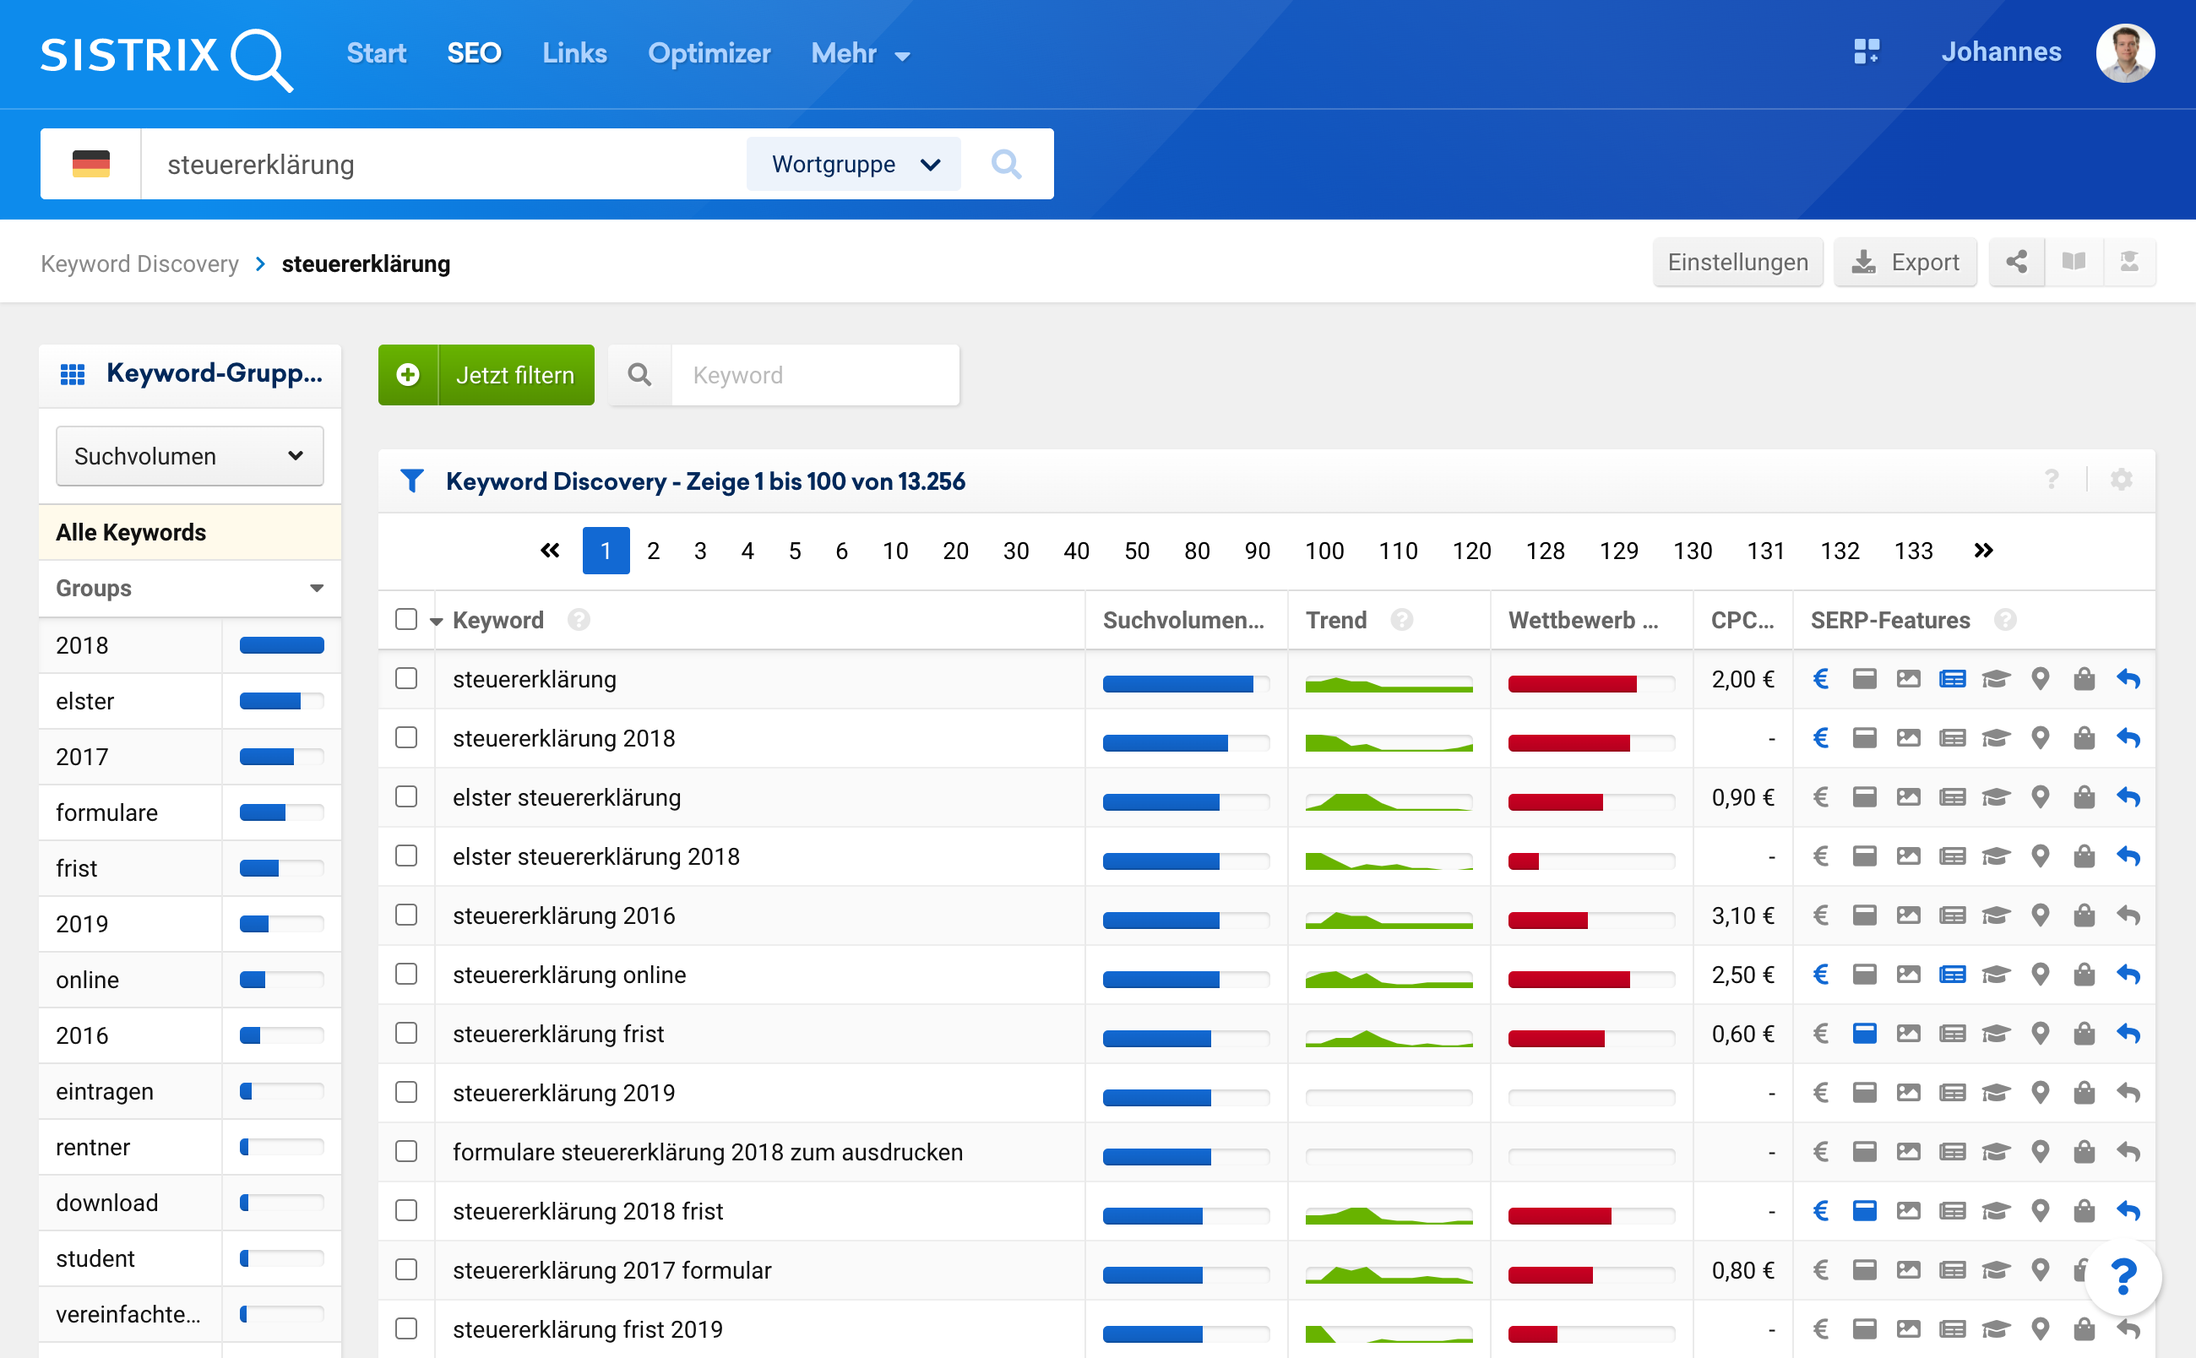Click the dashboard grid icon beside Johannes
Viewport: 2196px width, 1358px height.
1866,52
